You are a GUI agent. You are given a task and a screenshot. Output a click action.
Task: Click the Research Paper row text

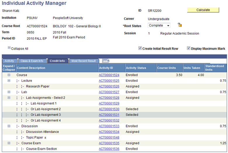(38, 86)
